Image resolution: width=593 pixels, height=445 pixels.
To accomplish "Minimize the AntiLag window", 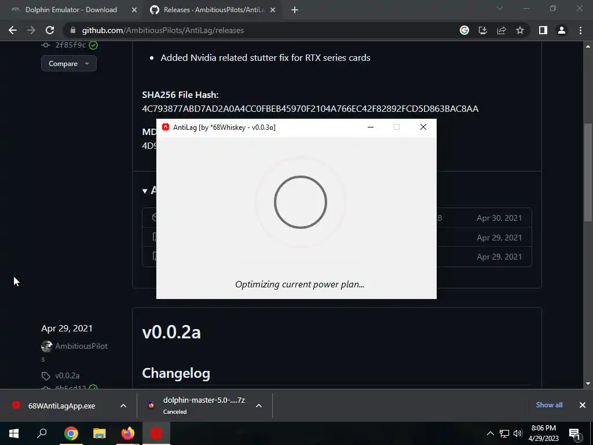I will (371, 127).
